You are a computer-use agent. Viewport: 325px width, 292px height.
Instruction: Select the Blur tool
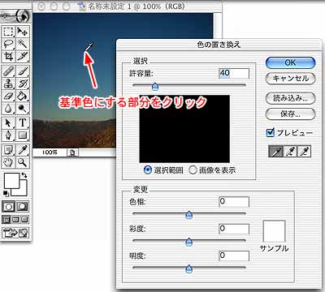point(8,108)
